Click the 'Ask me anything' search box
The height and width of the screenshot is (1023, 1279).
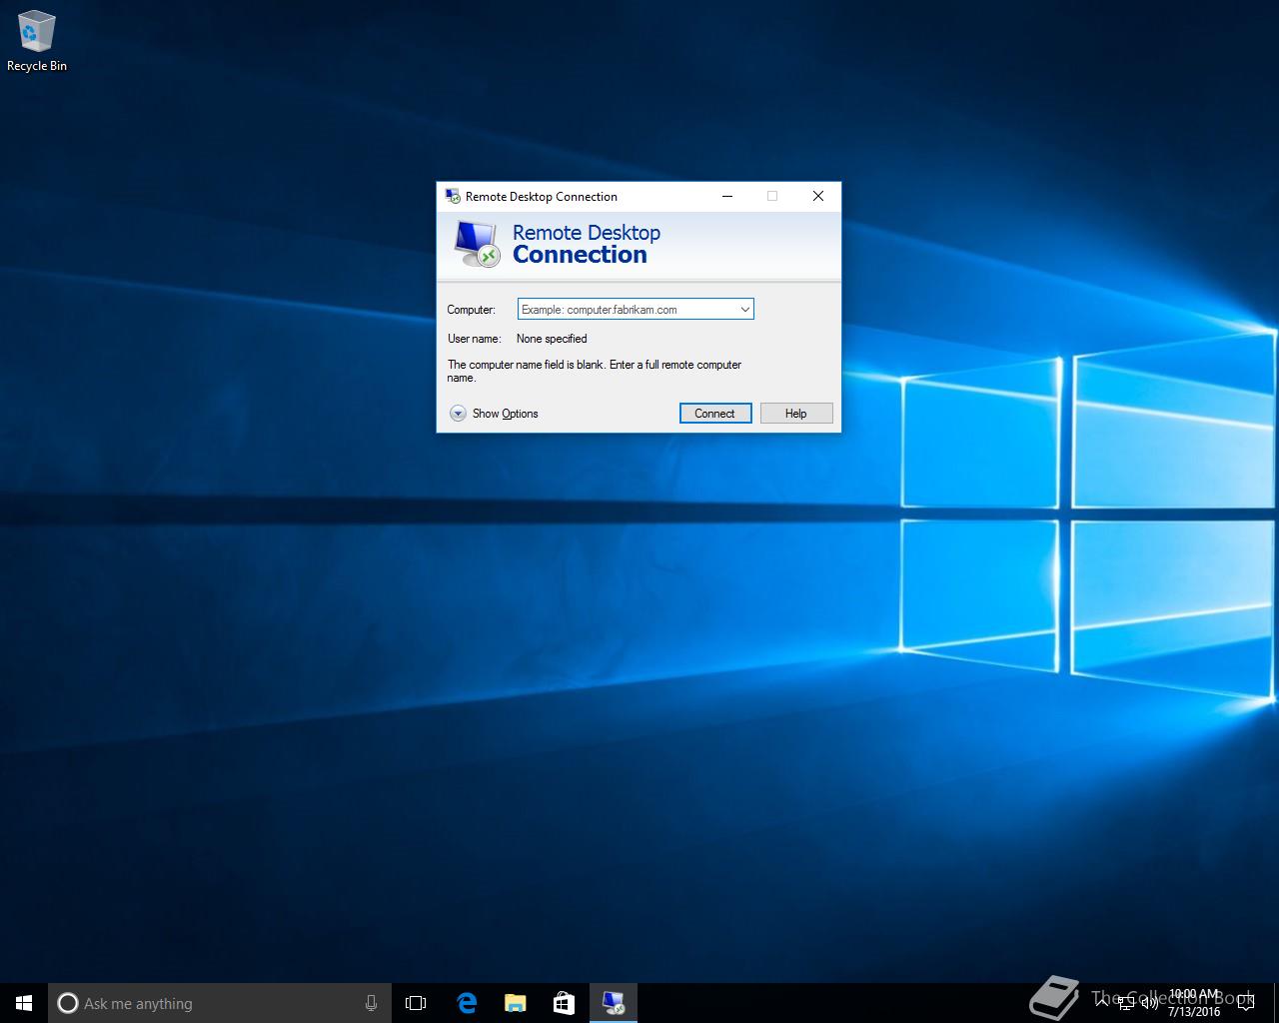tap(220, 1003)
